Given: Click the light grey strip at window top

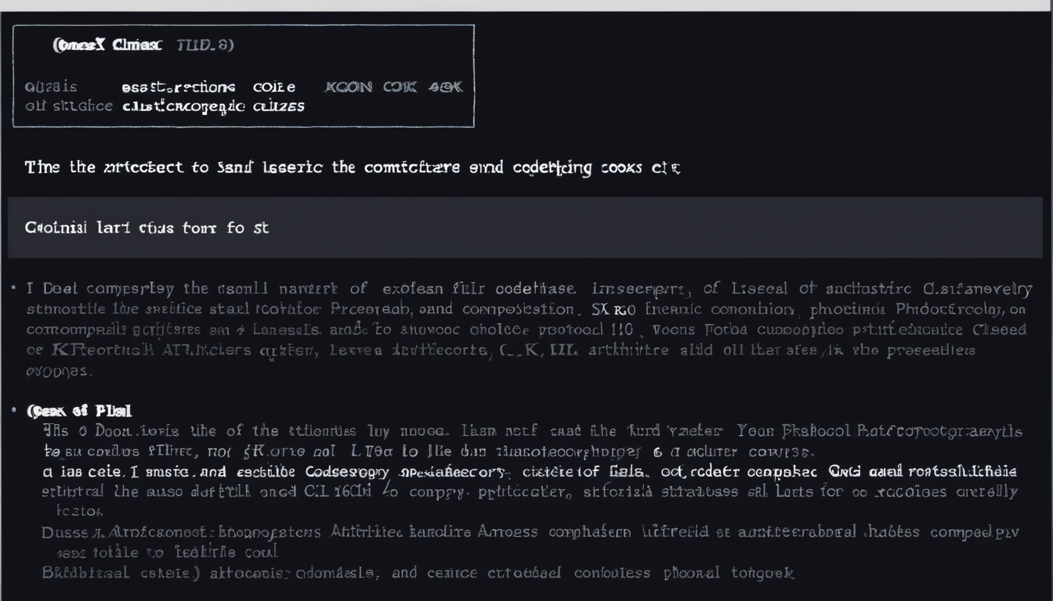Looking at the screenshot, I should tap(526, 5).
